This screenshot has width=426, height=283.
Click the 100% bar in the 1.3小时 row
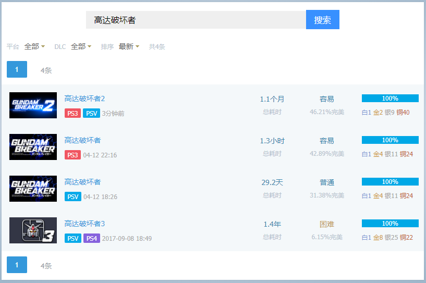point(390,140)
